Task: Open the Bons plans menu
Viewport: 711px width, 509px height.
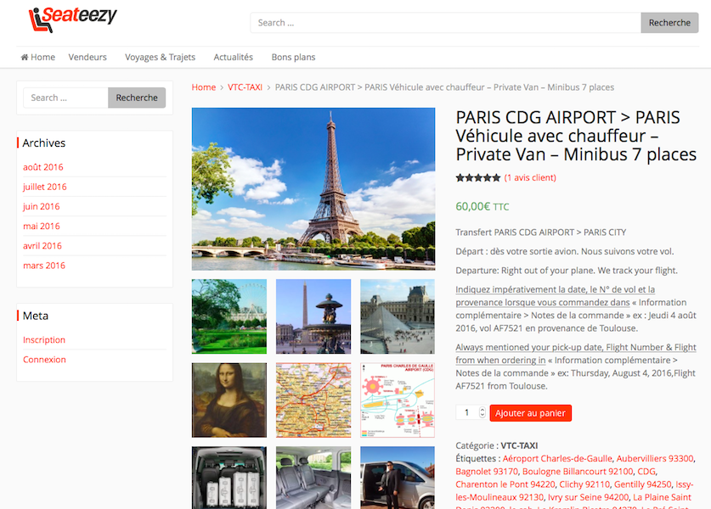Action: (x=293, y=57)
